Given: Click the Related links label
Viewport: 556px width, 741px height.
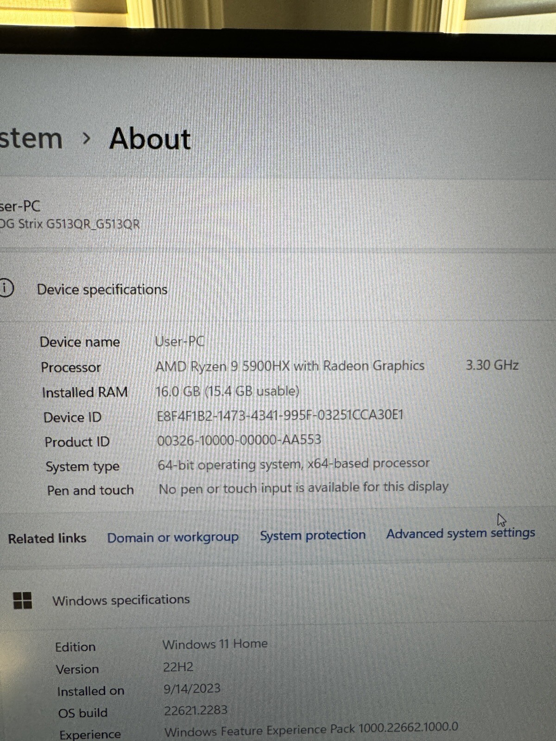Looking at the screenshot, I should point(47,538).
